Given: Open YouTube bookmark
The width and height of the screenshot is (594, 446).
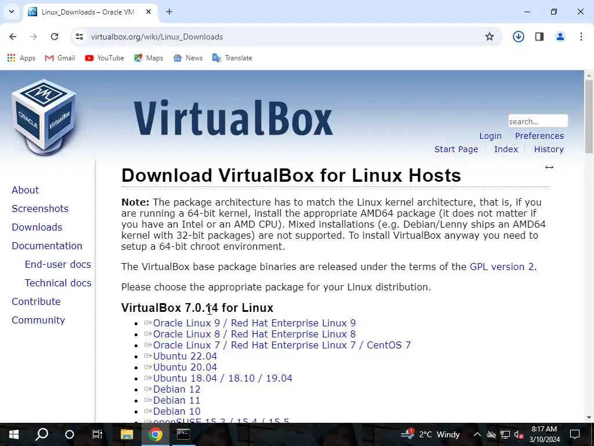Looking at the screenshot, I should [104, 58].
